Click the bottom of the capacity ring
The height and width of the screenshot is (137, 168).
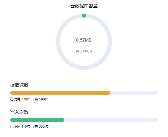coord(84,68)
